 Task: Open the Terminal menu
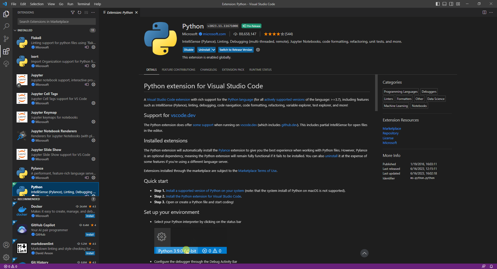pyautogui.click(x=83, y=4)
